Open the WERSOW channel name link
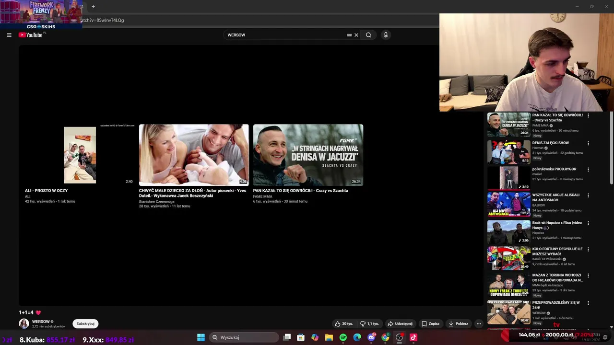Image resolution: width=614 pixels, height=345 pixels. click(41, 322)
